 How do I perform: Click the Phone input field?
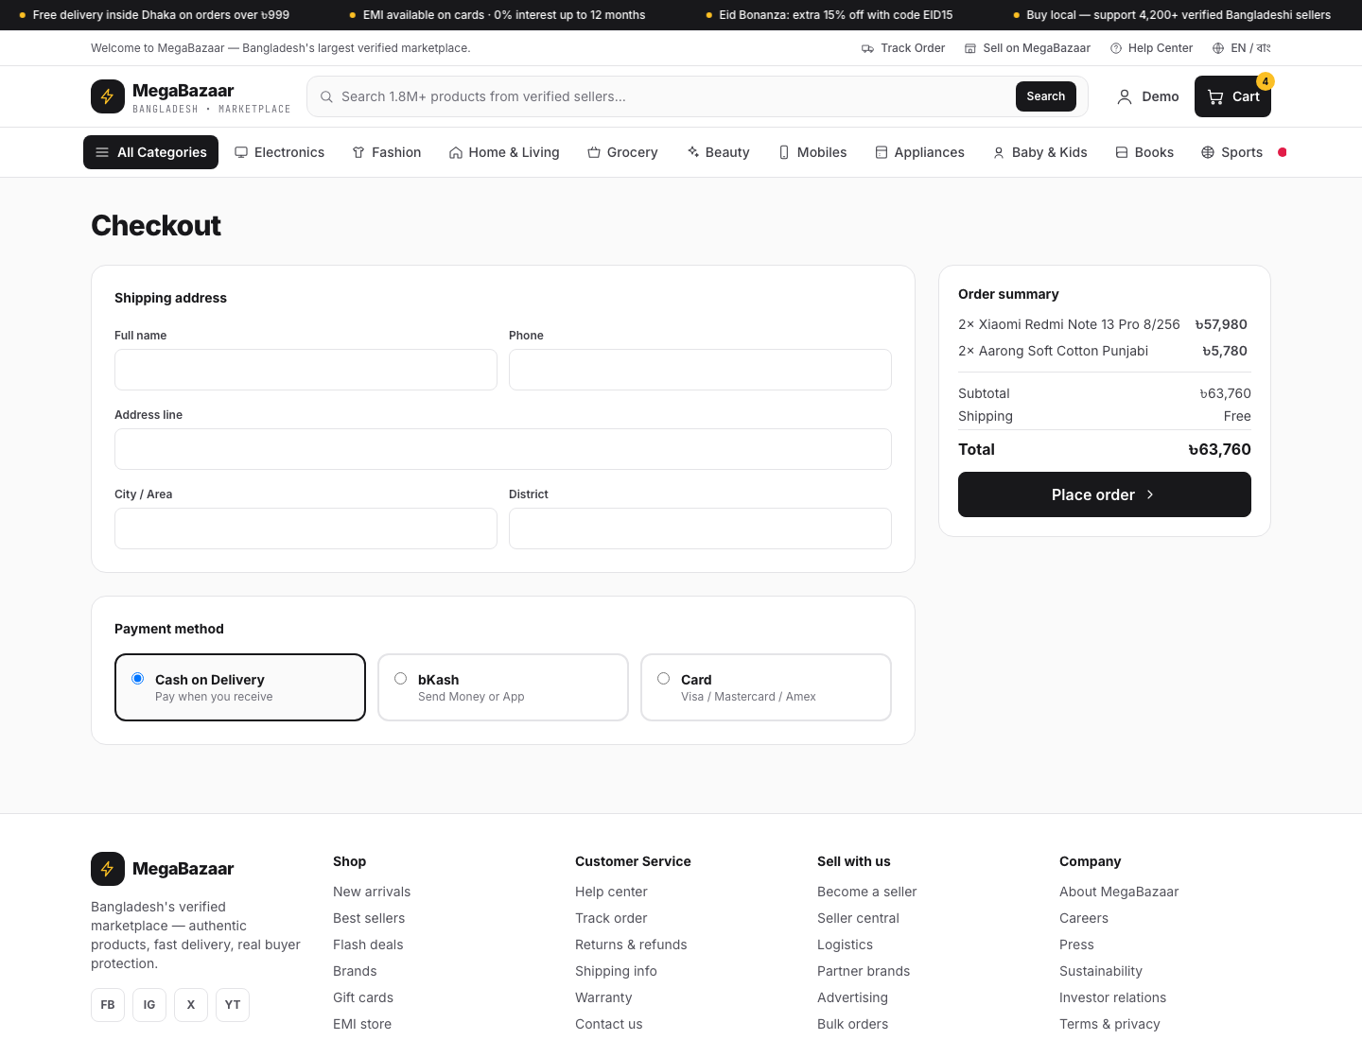(700, 370)
